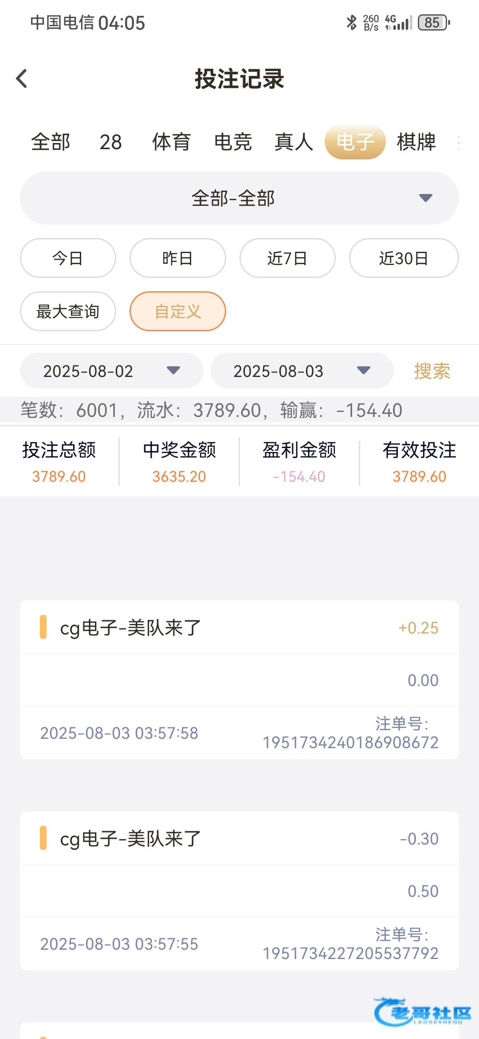Image resolution: width=479 pixels, height=1039 pixels.
Task: Choose the 近7日 date range
Action: [287, 258]
